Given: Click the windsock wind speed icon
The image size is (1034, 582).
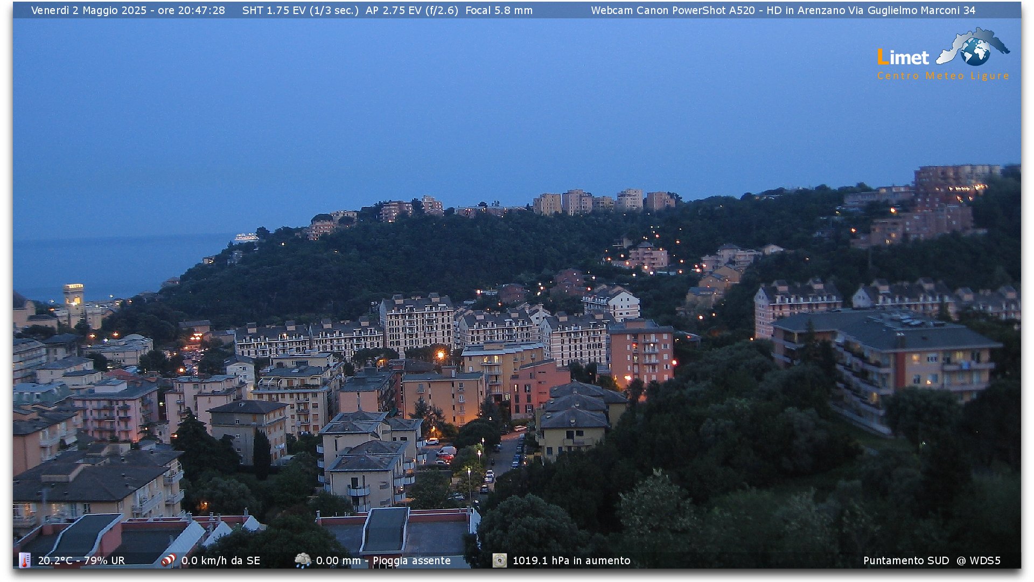Looking at the screenshot, I should 169,560.
